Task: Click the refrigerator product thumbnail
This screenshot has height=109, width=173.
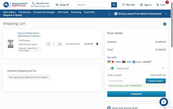Action: 11,44
